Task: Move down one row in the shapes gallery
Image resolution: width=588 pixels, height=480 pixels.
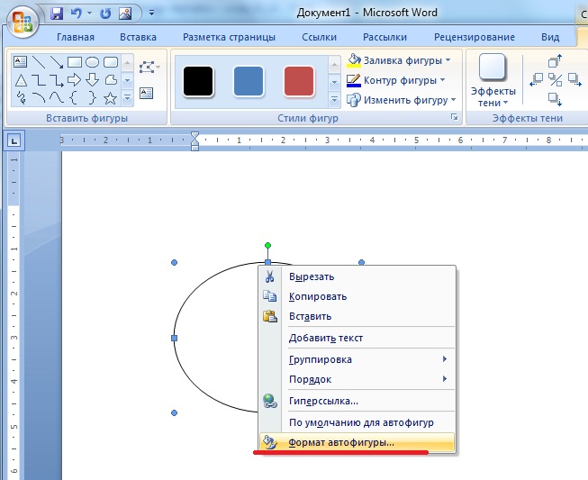Action: click(128, 80)
